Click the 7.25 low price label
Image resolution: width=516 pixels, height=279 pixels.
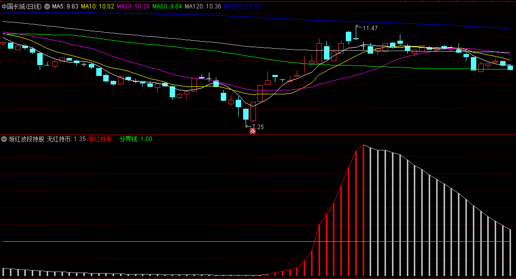(x=258, y=127)
